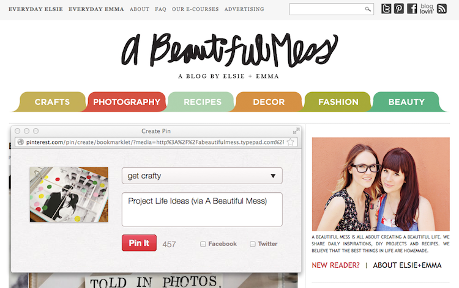Open the FAQ link
The image size is (459, 288).
click(x=160, y=9)
